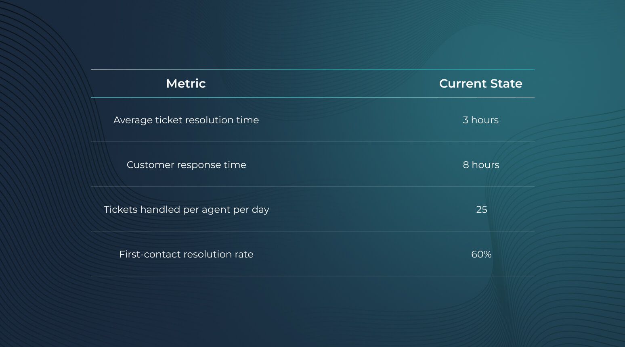Viewport: 625px width, 347px height.
Task: Click bottom divider below First-contact row
Action: [312, 276]
